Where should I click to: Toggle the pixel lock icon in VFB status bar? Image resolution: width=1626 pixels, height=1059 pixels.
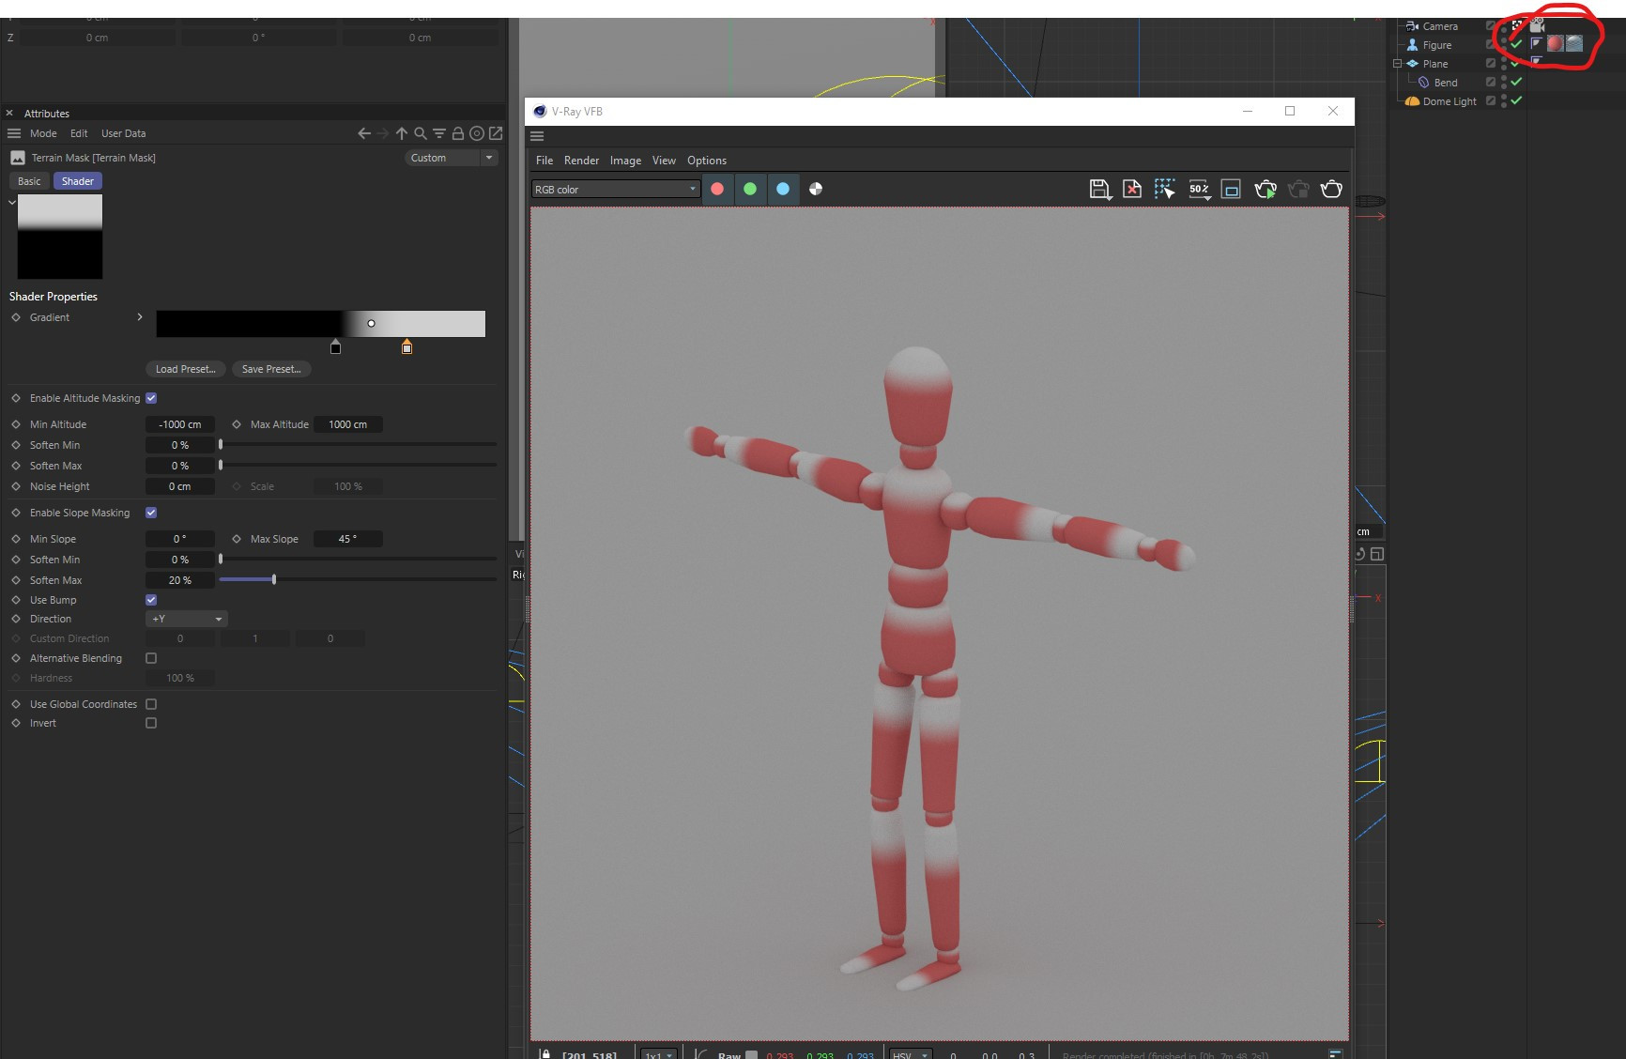(x=545, y=1054)
